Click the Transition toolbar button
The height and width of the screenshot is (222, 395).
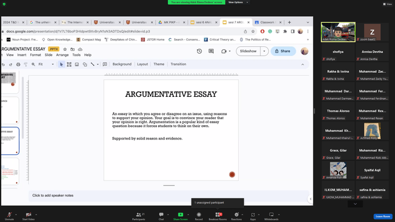pyautogui.click(x=178, y=64)
